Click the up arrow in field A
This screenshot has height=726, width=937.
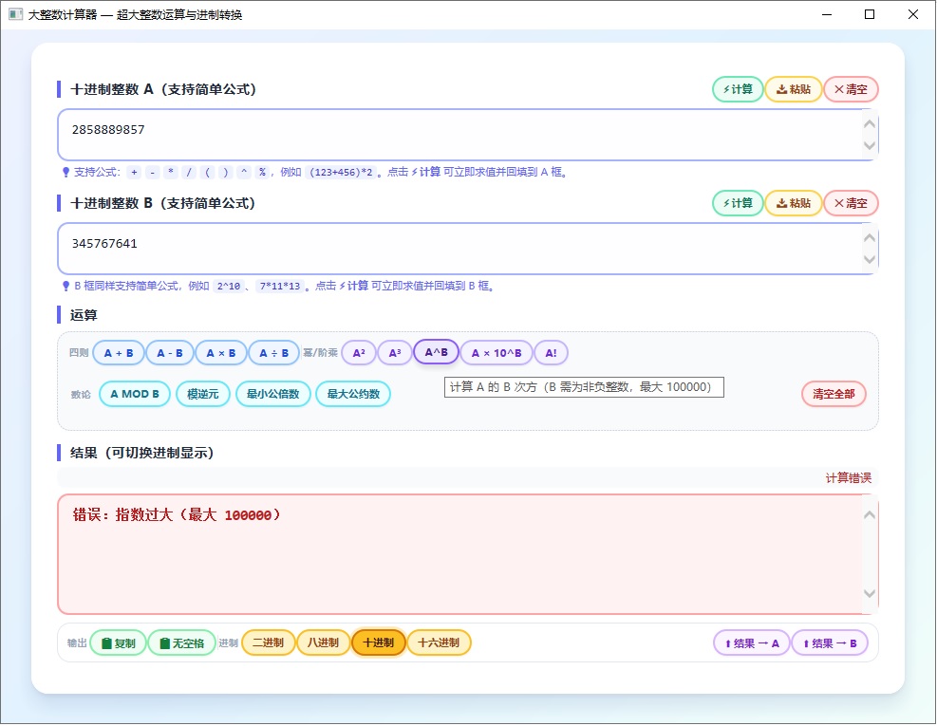pos(870,123)
